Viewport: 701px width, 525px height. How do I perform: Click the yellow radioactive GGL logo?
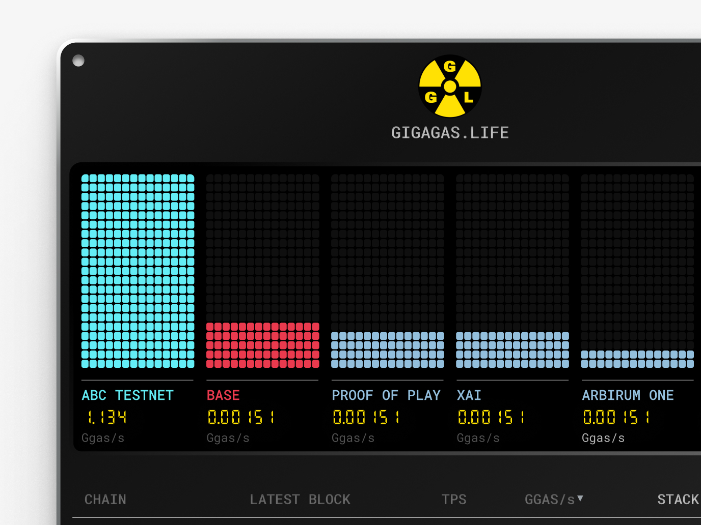click(x=450, y=86)
